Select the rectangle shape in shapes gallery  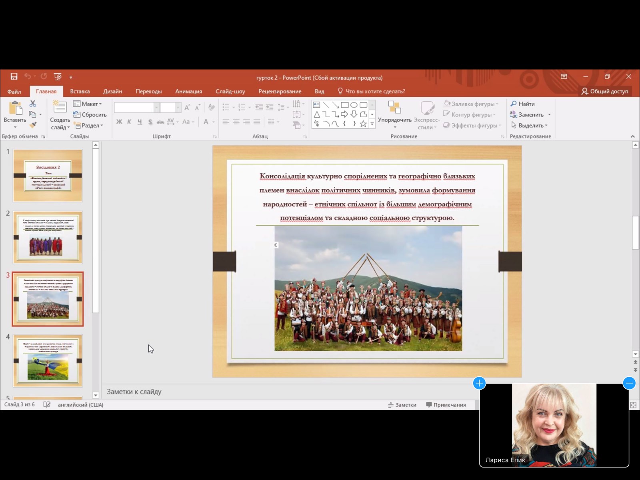point(344,105)
